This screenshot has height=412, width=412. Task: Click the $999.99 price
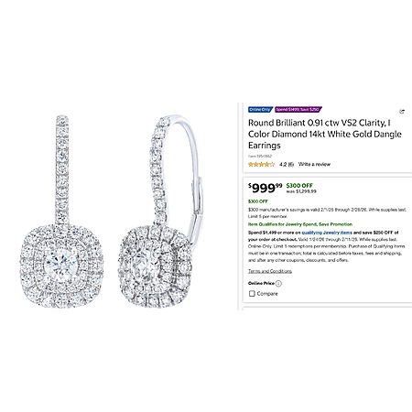pos(266,188)
